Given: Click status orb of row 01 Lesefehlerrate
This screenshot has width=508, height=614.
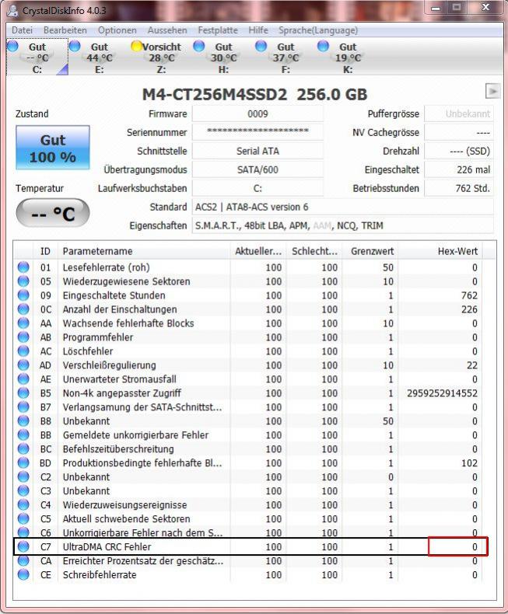Looking at the screenshot, I should click(x=23, y=267).
